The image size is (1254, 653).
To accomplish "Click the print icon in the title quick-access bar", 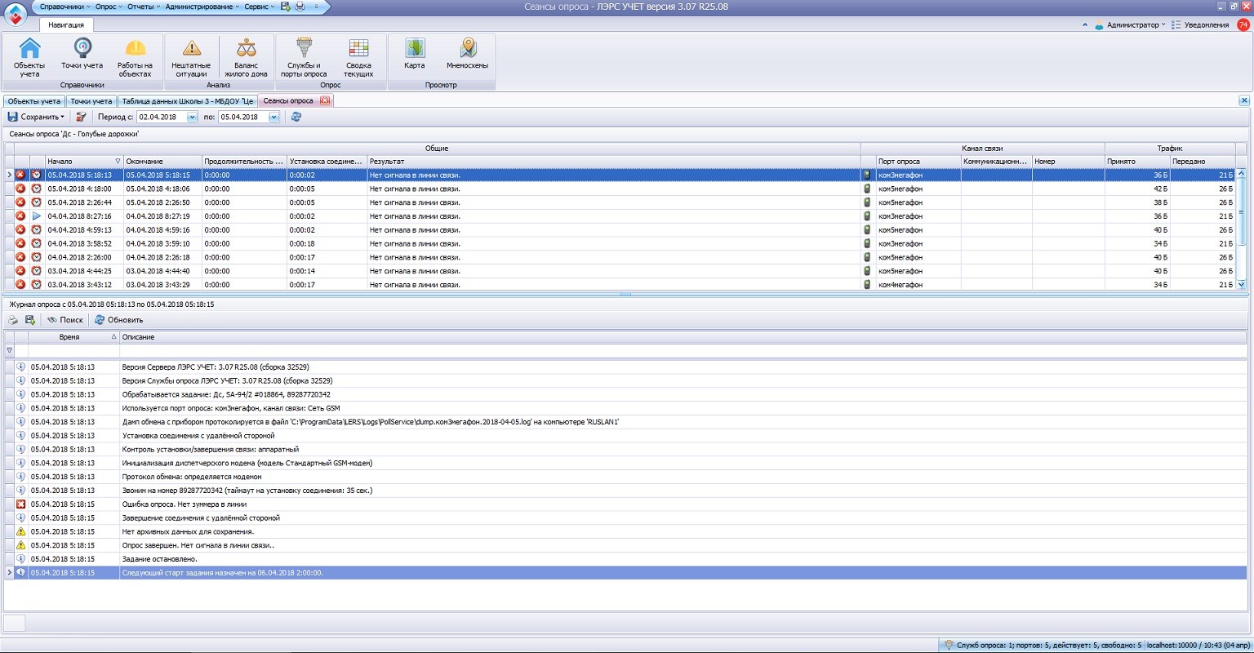I will tap(300, 7).
